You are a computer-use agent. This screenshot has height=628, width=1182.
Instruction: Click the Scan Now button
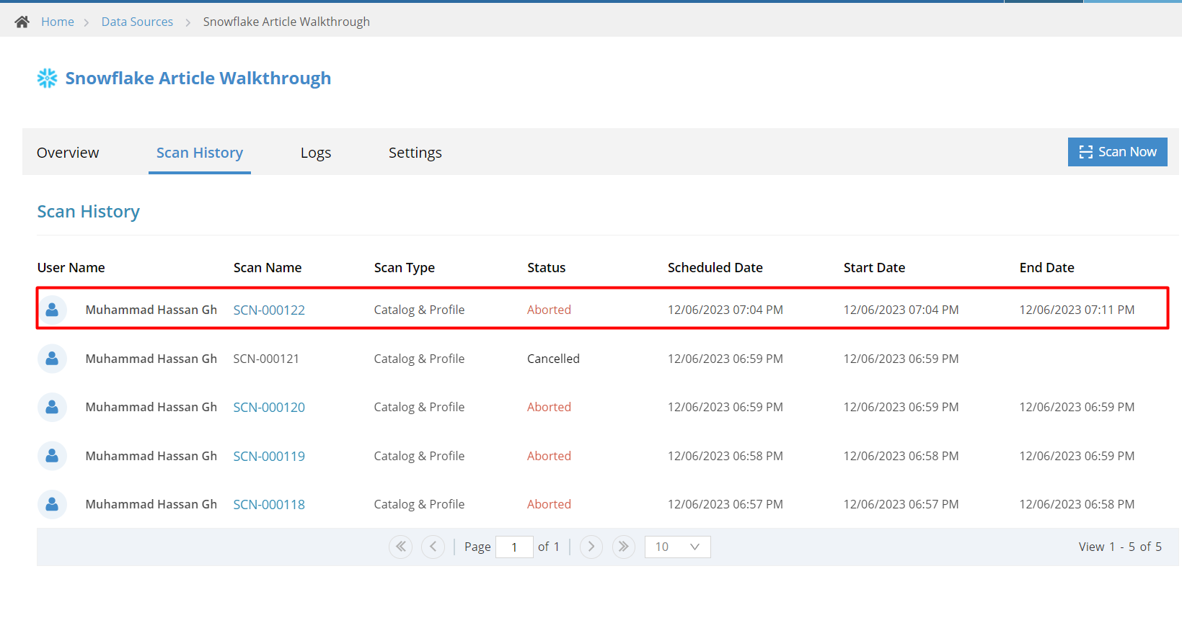(x=1118, y=152)
